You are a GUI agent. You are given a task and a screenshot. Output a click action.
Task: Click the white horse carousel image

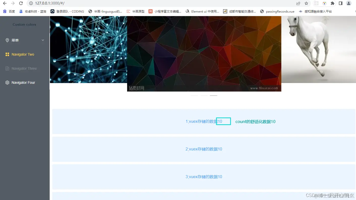pos(318,50)
